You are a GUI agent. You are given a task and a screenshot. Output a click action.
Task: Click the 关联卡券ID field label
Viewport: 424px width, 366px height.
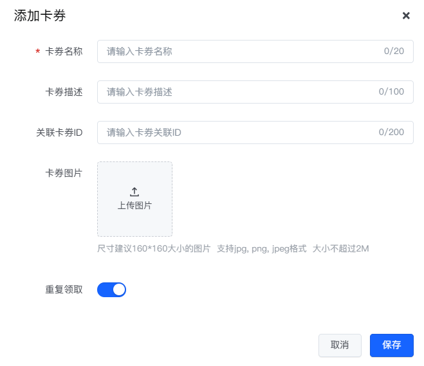[x=59, y=133]
